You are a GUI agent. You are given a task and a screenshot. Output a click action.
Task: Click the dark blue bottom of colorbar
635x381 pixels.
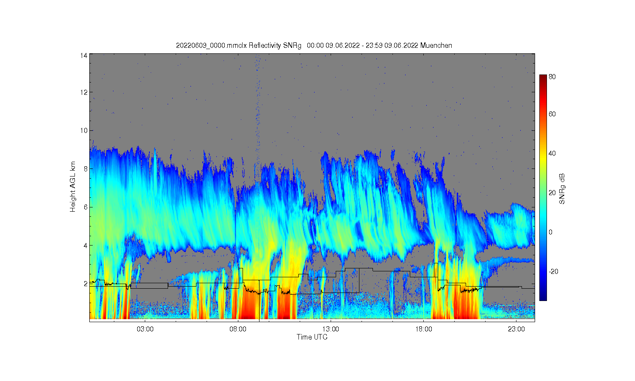543,296
